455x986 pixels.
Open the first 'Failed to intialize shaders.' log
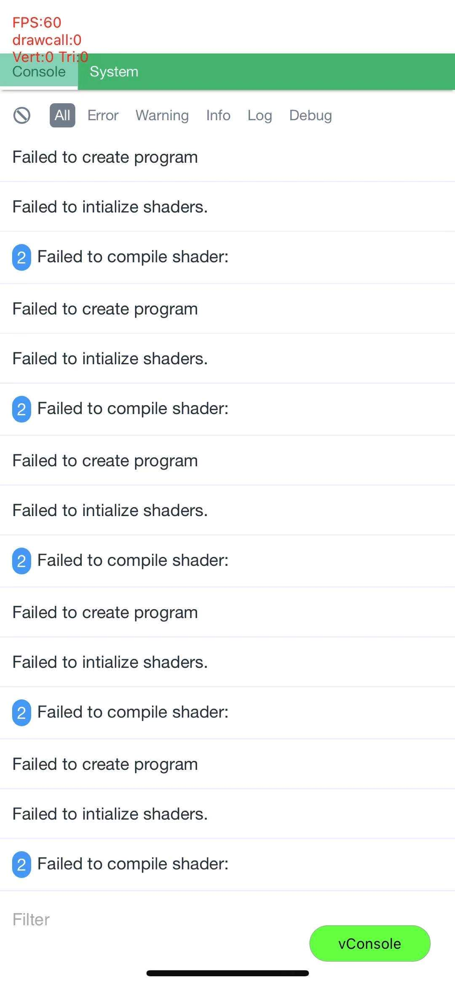tap(227, 207)
